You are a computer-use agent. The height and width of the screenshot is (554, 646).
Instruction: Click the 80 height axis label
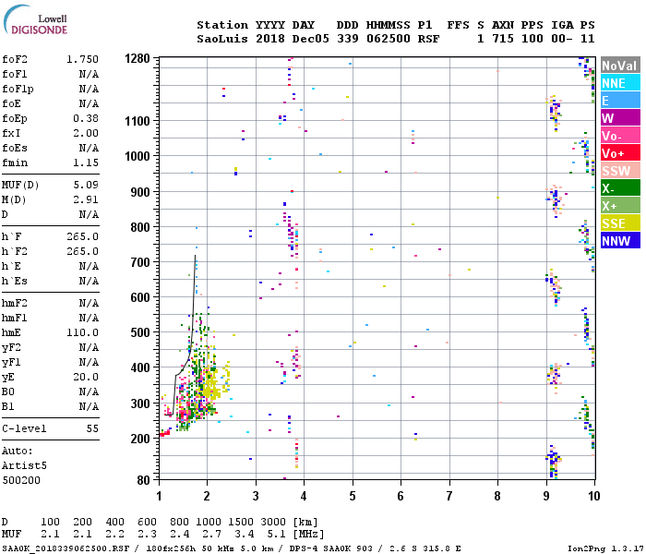(143, 480)
